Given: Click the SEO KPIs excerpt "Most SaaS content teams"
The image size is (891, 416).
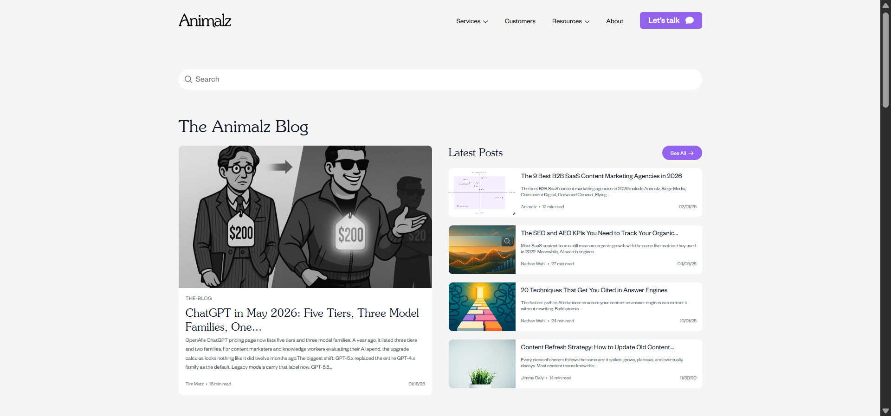Looking at the screenshot, I should (608, 249).
